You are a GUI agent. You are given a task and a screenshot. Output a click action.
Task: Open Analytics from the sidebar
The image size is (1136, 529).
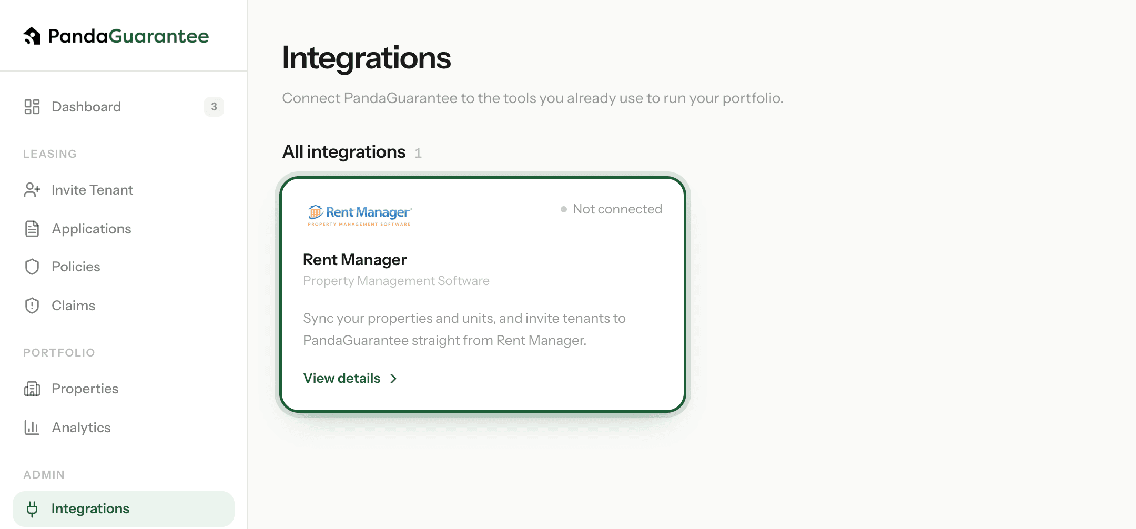coord(124,428)
